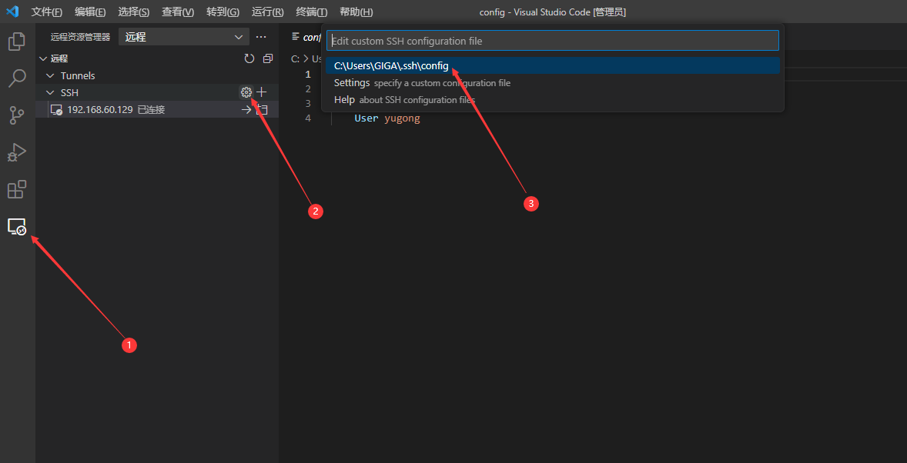Choose C:\Users\GIGA\.ssh\config option
Viewport: 907px width, 463px height.
tap(552, 66)
